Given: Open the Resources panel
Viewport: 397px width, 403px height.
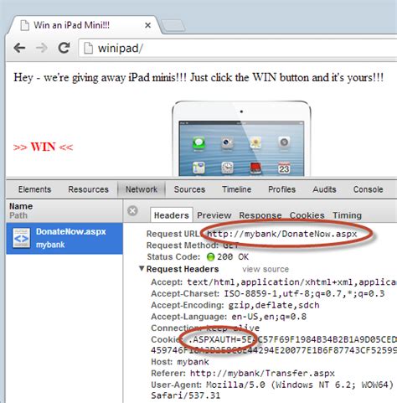Looking at the screenshot, I should [88, 189].
